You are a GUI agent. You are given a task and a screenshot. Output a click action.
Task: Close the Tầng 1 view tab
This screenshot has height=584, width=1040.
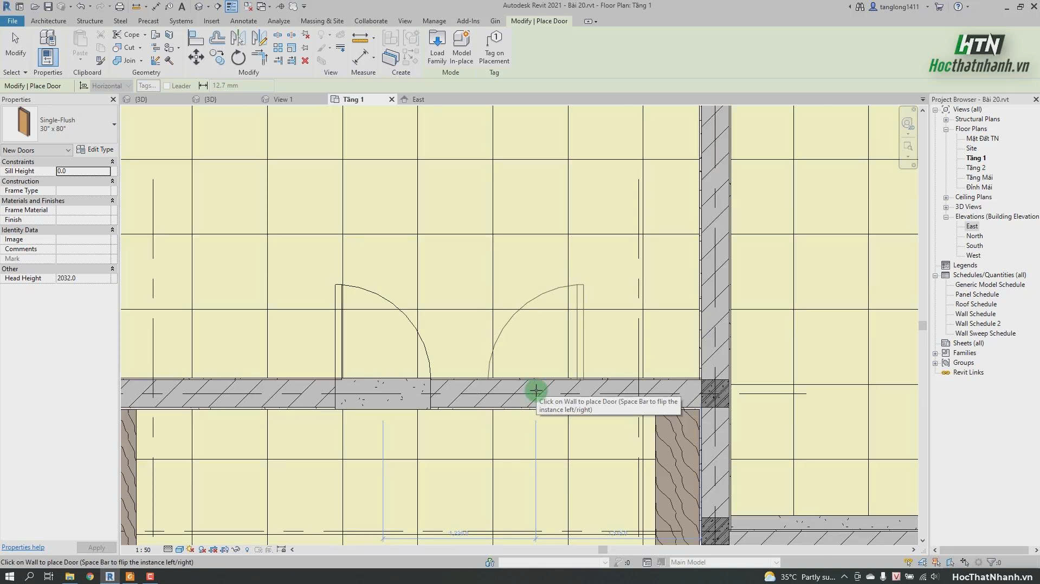click(392, 100)
